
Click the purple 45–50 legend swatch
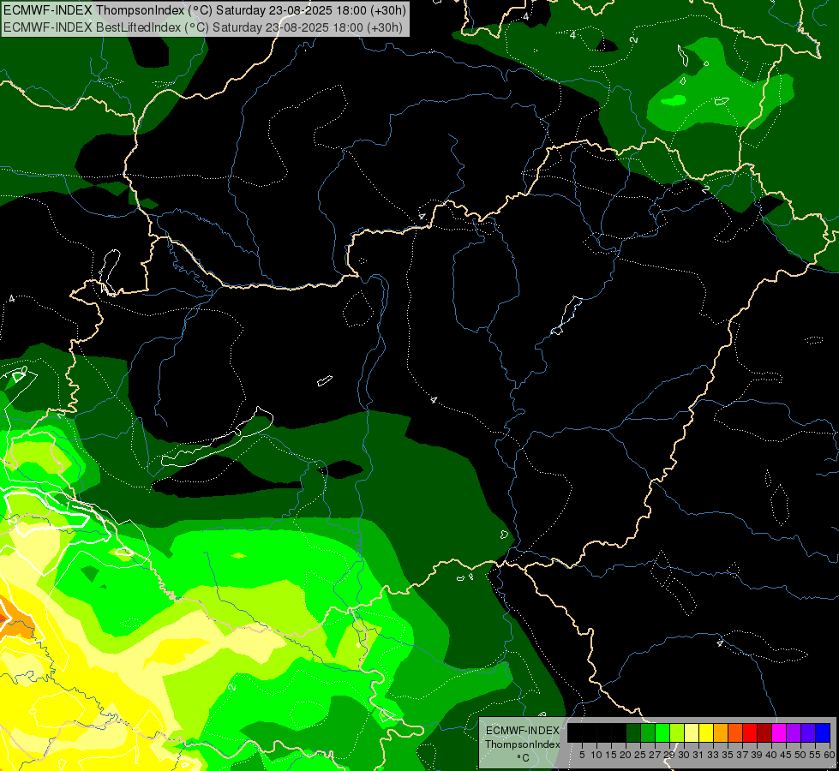(794, 733)
